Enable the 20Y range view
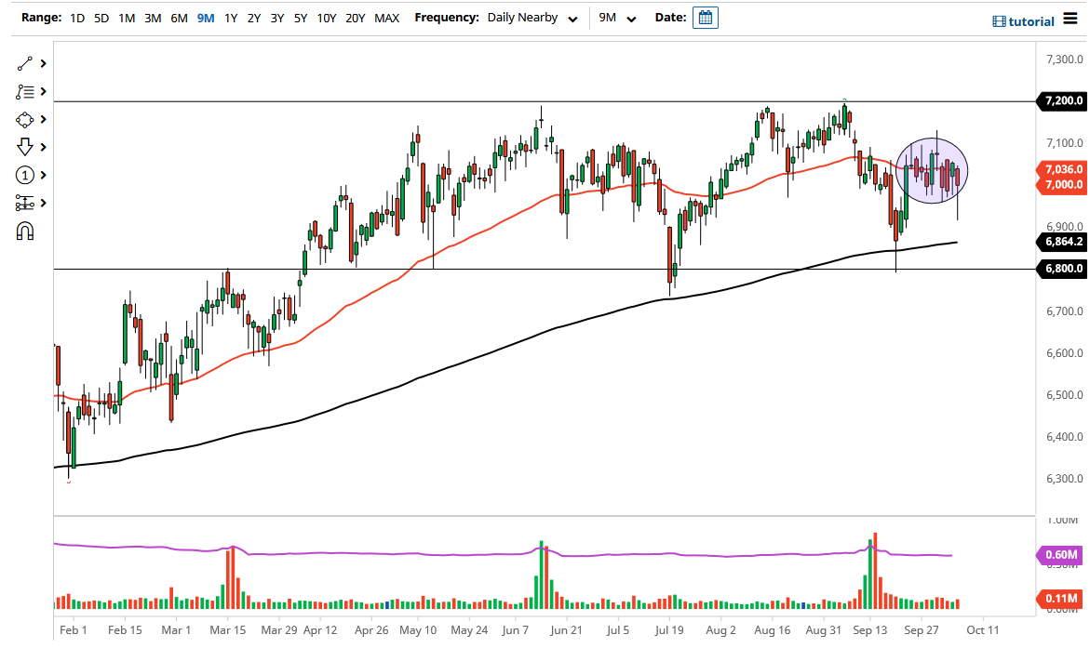1090x648 pixels. click(x=357, y=17)
